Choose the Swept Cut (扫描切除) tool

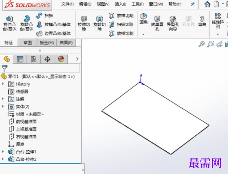[x=121, y=25]
